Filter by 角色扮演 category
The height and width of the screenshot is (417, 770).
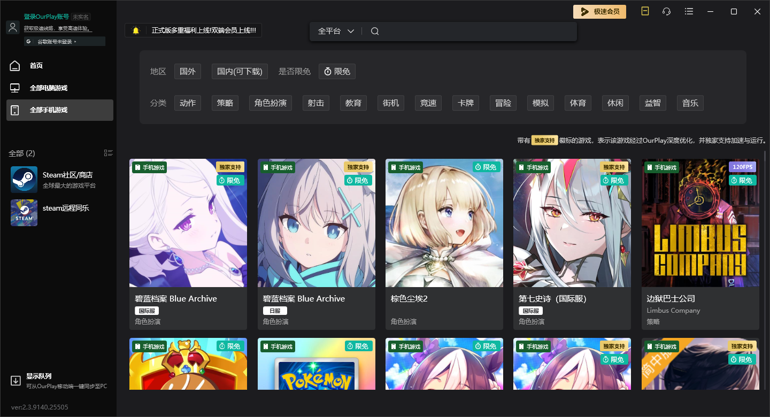(270, 103)
